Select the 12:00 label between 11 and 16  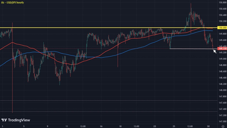[x=83, y=126]
